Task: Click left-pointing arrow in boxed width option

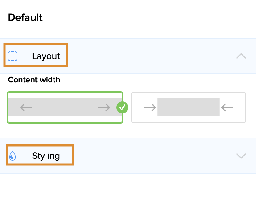Action: tap(227, 107)
